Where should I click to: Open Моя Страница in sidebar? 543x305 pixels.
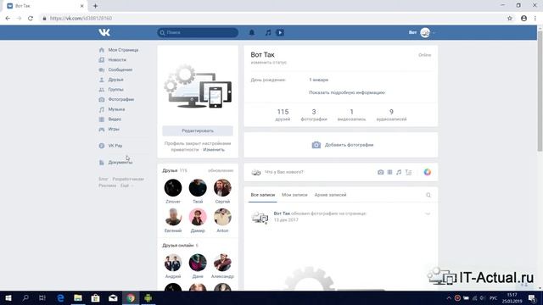coord(119,50)
